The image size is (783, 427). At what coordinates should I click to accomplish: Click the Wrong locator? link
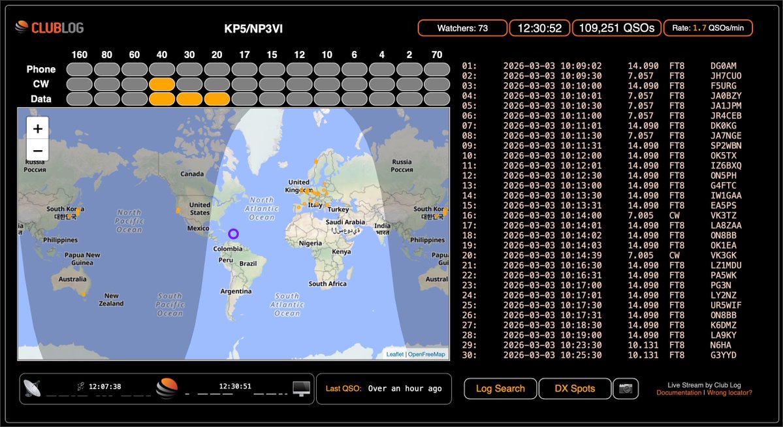729,392
